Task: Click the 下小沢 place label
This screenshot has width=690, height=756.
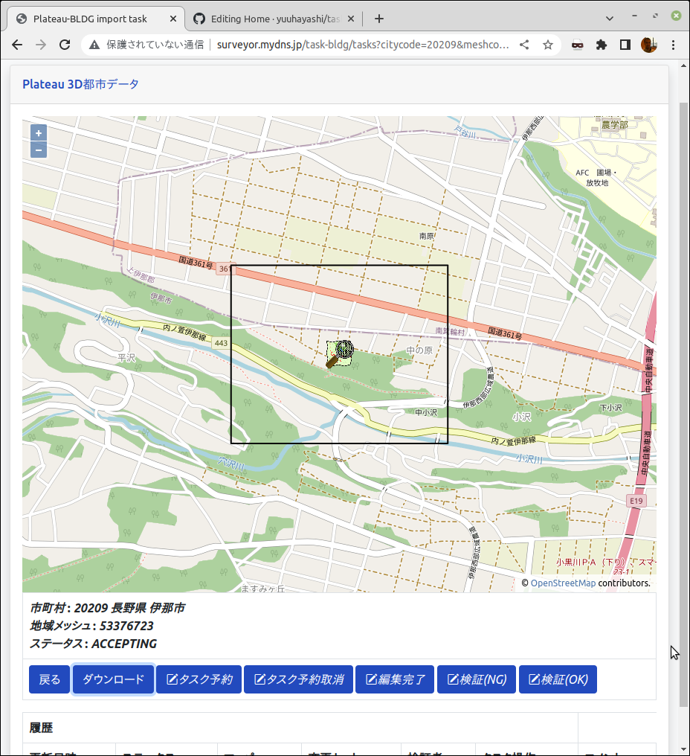Action: click(610, 408)
